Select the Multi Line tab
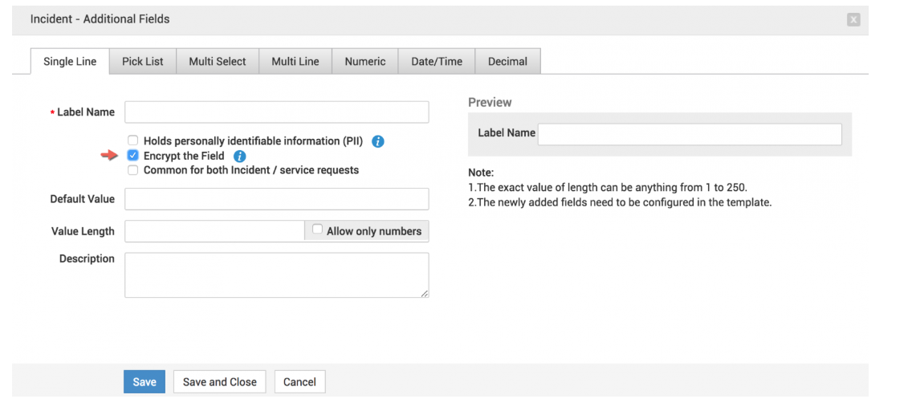The image size is (908, 407). point(295,61)
